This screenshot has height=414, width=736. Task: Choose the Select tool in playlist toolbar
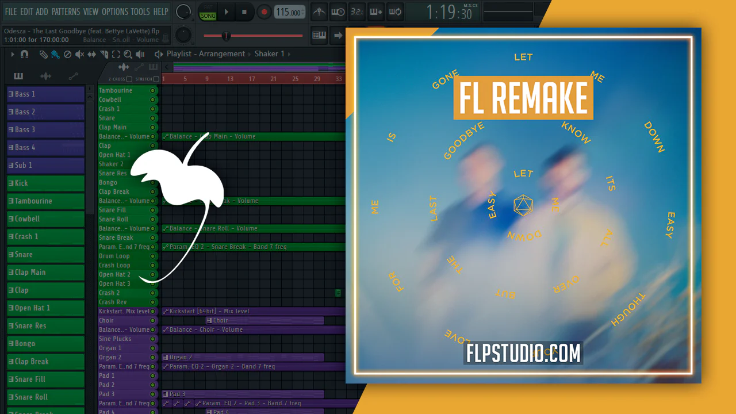pyautogui.click(x=116, y=54)
